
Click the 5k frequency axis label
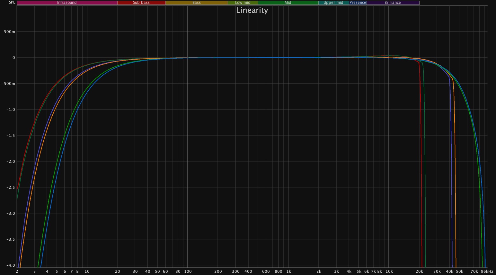click(359, 271)
